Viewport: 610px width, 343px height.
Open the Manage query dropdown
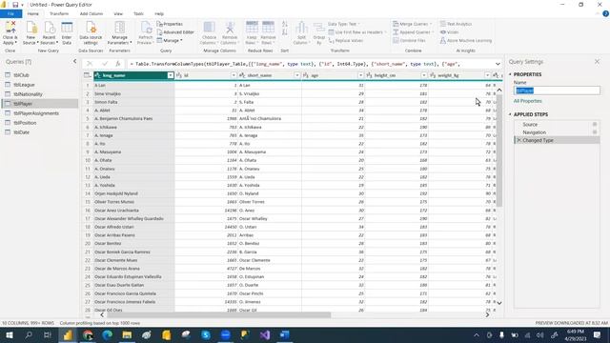click(170, 40)
